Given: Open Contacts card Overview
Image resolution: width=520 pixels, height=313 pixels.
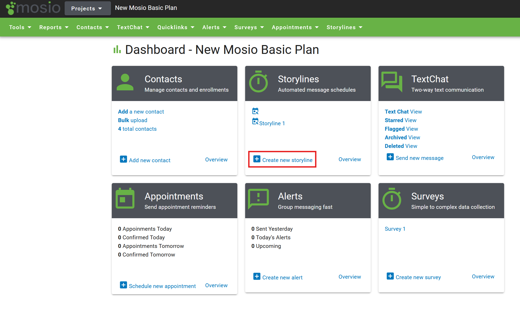Looking at the screenshot, I should click(x=216, y=160).
